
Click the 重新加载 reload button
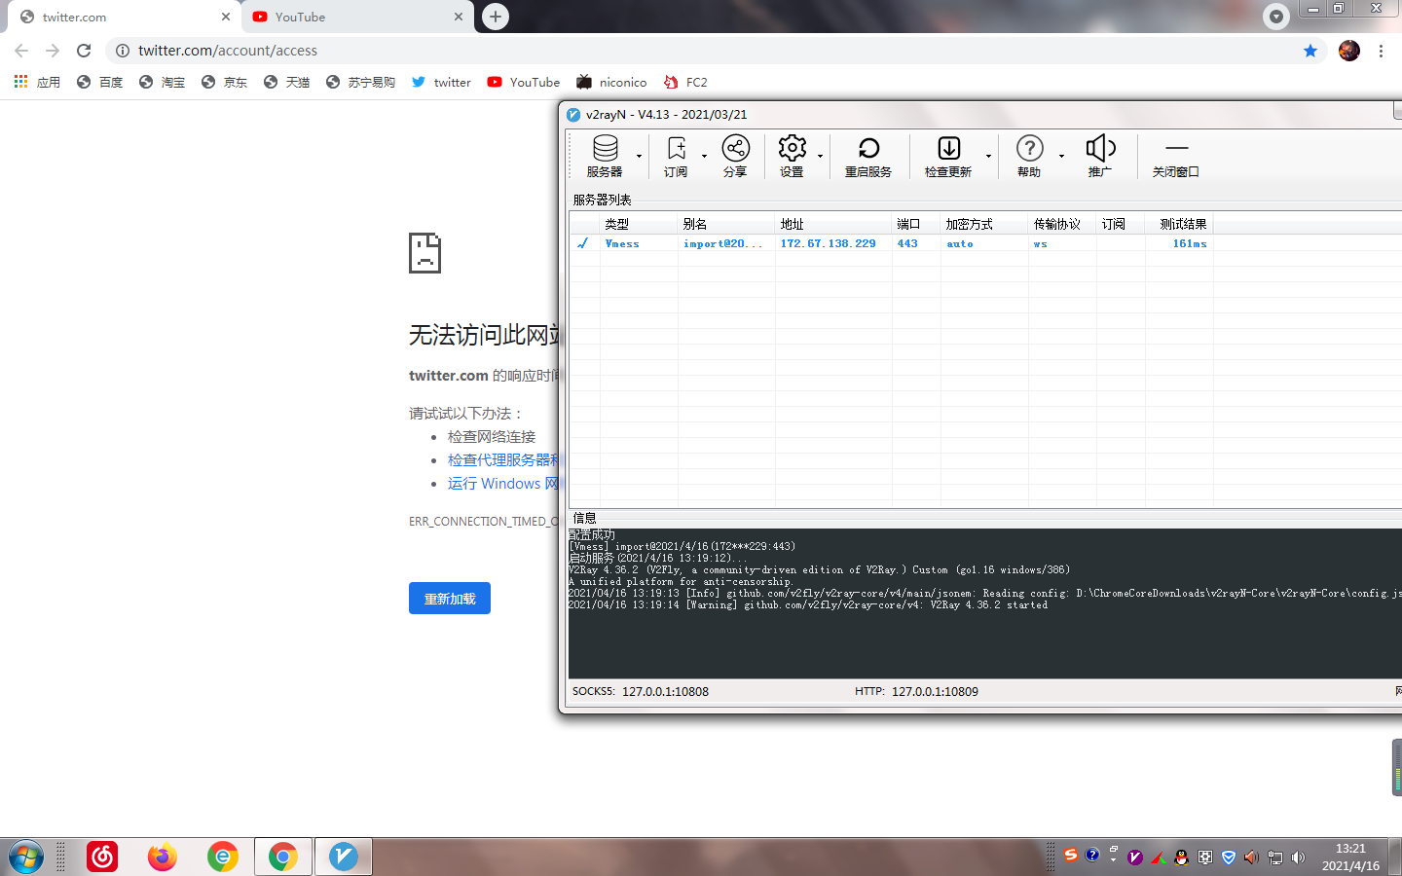point(449,598)
